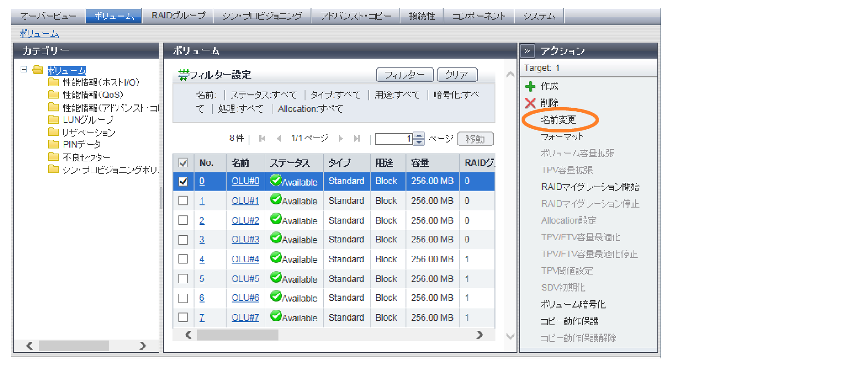Viewport: 867px width, 368px height.
Task: Increase page number with the spinner arrow
Action: 419,136
